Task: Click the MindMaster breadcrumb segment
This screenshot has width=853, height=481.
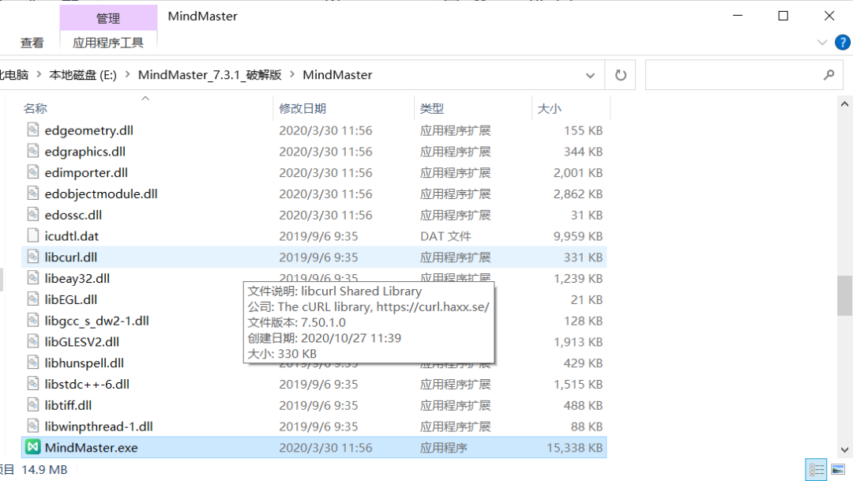Action: coord(337,74)
